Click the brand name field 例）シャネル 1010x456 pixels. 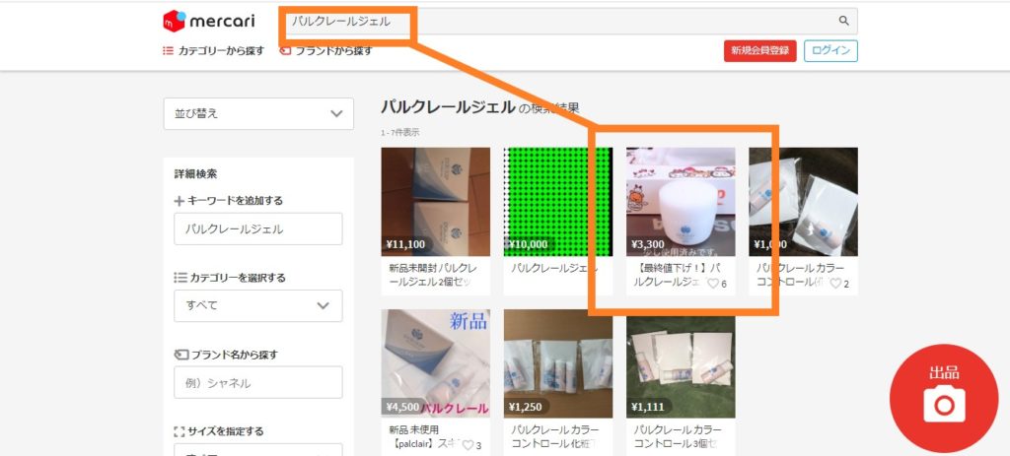(258, 383)
